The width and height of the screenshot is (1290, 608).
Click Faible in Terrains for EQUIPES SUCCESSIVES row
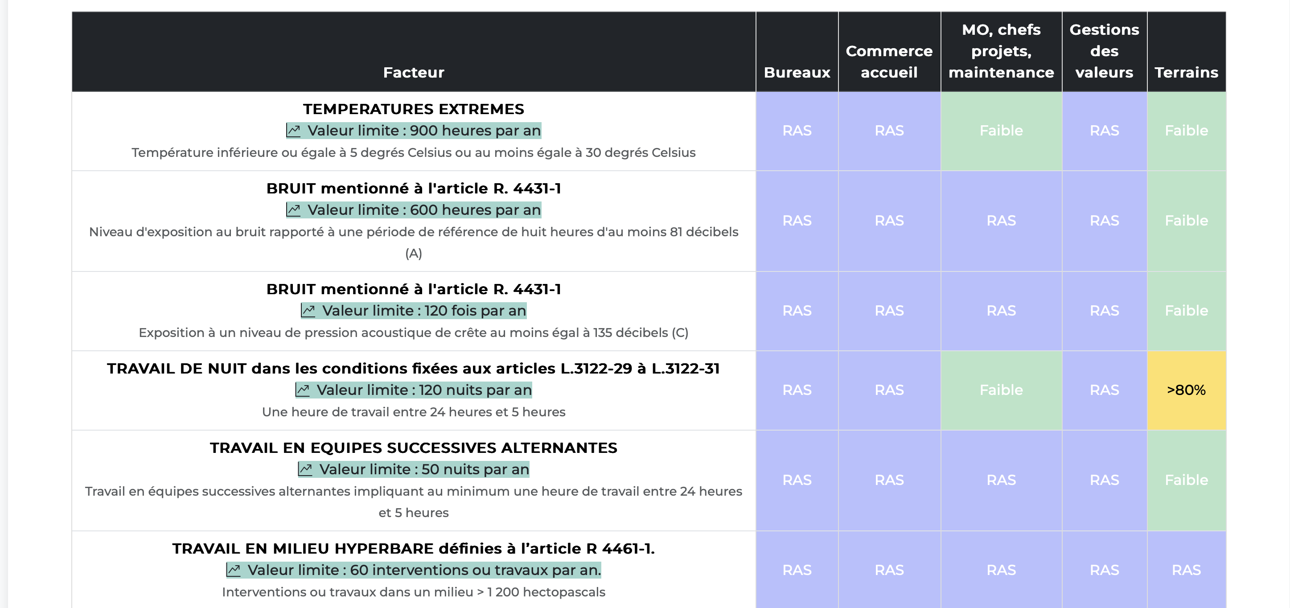tap(1186, 480)
